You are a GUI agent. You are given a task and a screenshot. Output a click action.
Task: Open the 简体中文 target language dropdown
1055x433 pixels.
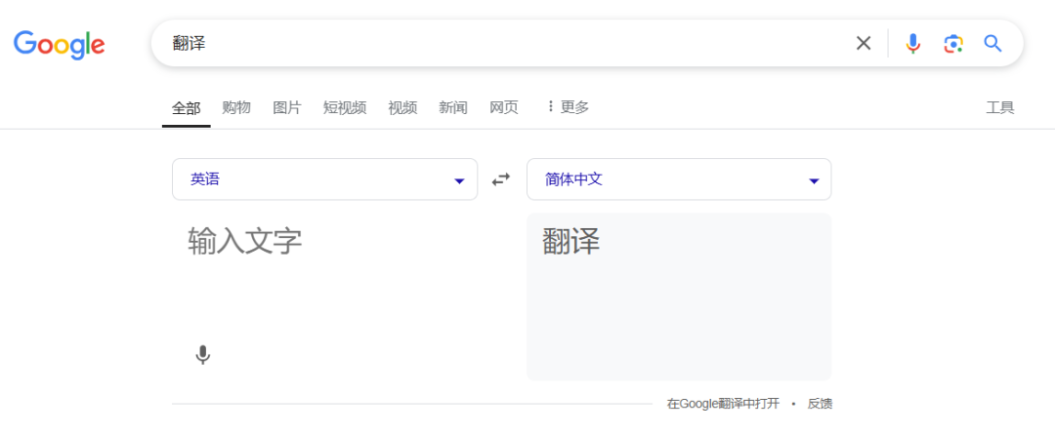coord(679,179)
